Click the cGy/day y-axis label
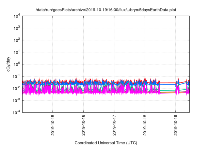 [7, 64]
